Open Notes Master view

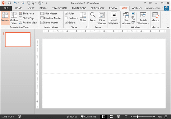tap(49, 22)
